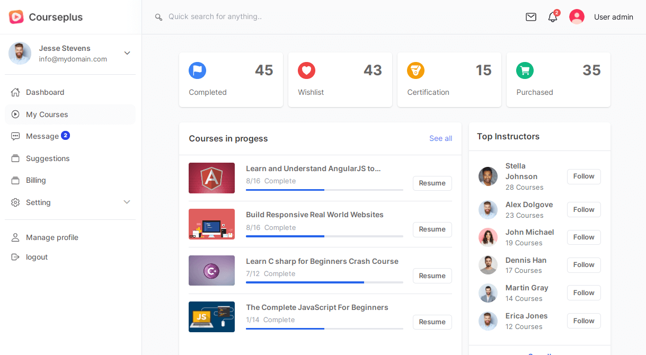Image resolution: width=646 pixels, height=355 pixels.
Task: Click the red Wishlist heart icon
Action: (306, 70)
